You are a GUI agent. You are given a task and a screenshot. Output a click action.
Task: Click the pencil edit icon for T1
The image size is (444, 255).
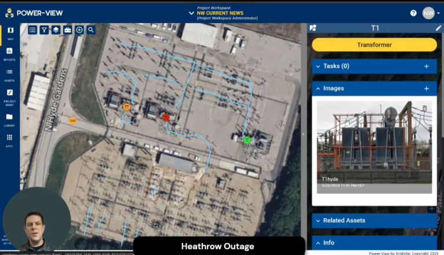pos(438,28)
